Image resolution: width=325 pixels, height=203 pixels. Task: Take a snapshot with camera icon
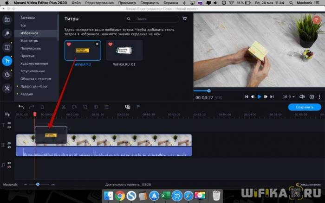tap(312, 97)
